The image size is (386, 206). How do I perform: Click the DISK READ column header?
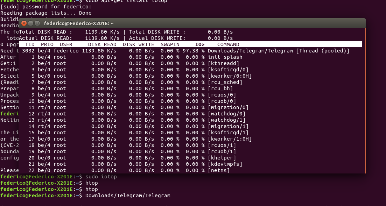click(x=102, y=44)
